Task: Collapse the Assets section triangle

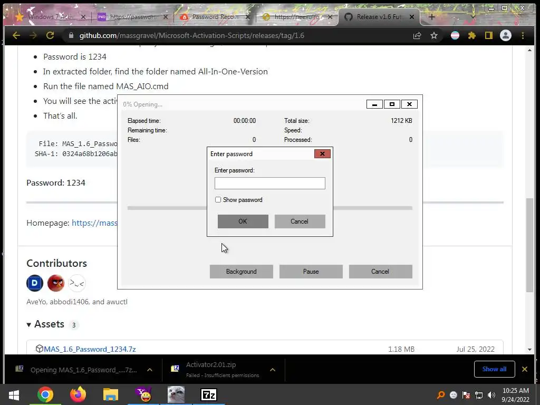Action: 29,324
